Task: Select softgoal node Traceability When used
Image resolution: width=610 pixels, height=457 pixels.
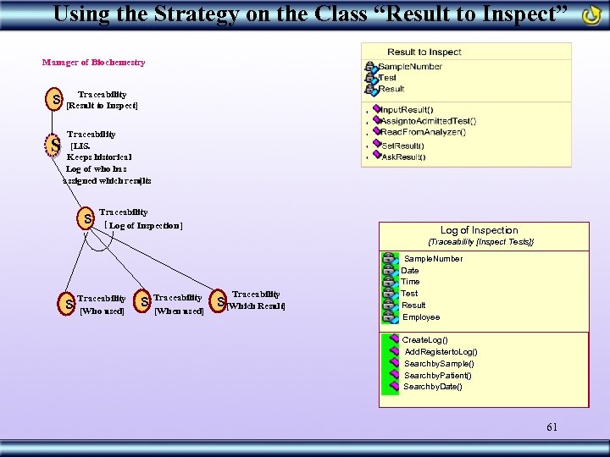Action: point(142,301)
